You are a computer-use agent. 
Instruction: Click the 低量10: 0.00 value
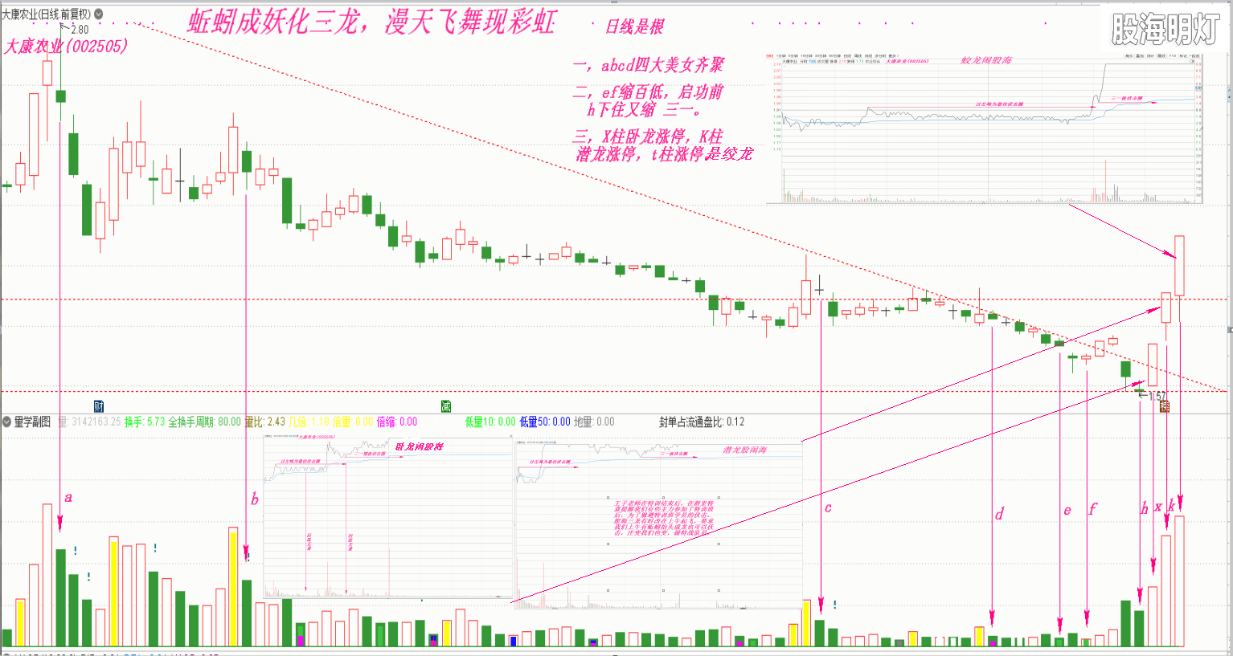[x=490, y=422]
